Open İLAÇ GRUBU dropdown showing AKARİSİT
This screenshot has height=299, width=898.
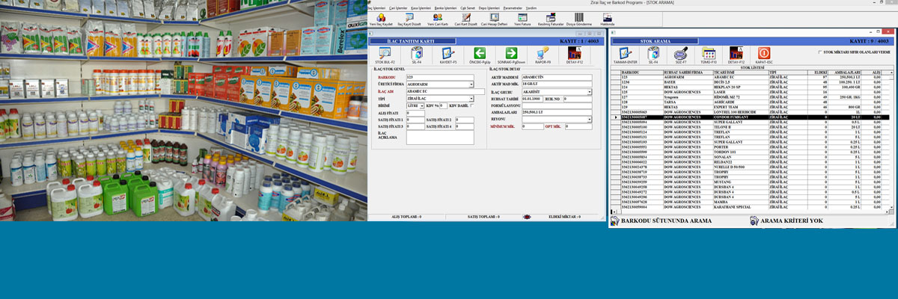(589, 92)
